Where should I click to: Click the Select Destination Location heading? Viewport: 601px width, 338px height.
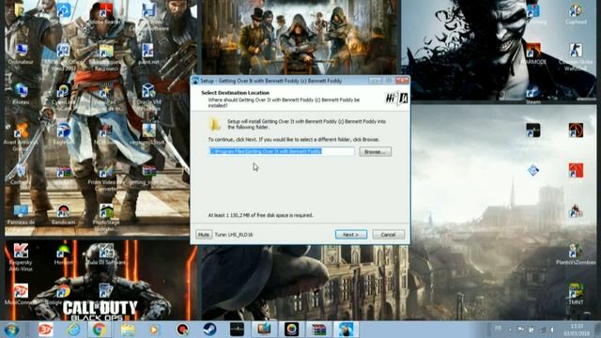tap(236, 93)
